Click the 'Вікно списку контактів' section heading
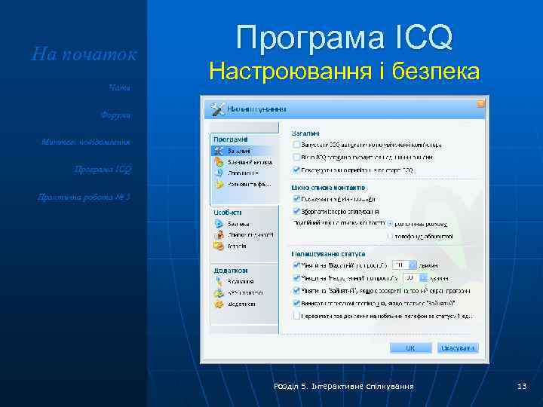 coord(328,188)
